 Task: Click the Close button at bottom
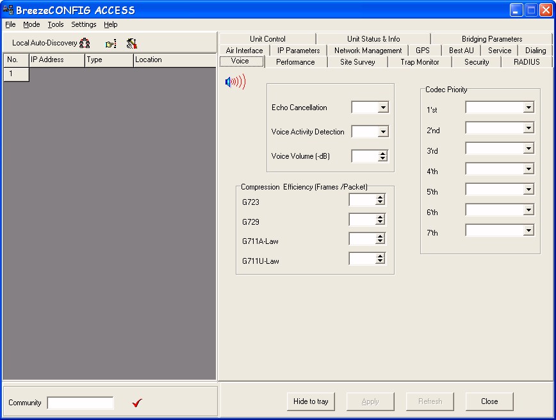[489, 401]
